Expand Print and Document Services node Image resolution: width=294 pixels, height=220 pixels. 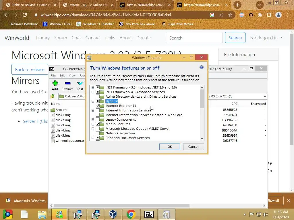(93, 138)
